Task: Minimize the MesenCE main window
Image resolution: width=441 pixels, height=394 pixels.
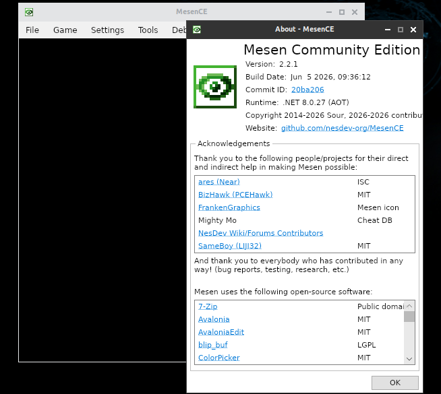Action: pyautogui.click(x=329, y=12)
